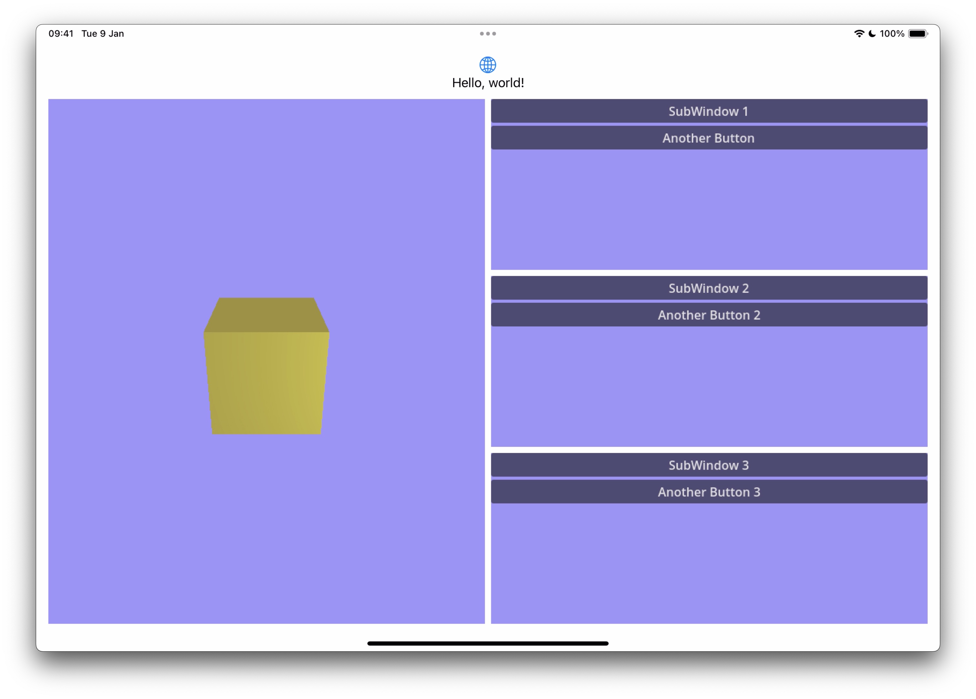Image resolution: width=976 pixels, height=699 pixels.
Task: Tap the Another Button 3 button
Action: (x=709, y=492)
